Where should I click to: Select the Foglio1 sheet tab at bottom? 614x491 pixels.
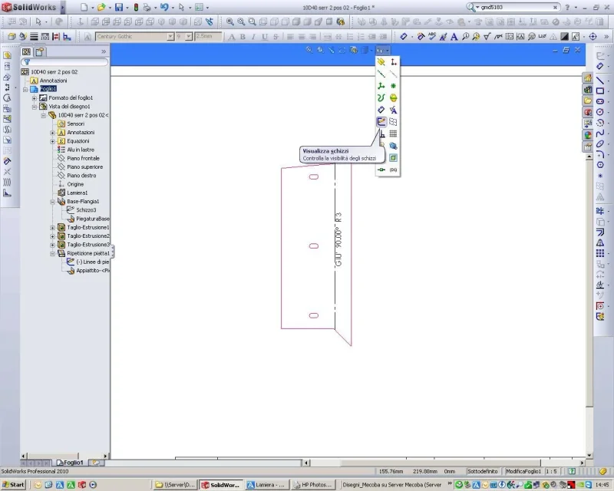(71, 463)
